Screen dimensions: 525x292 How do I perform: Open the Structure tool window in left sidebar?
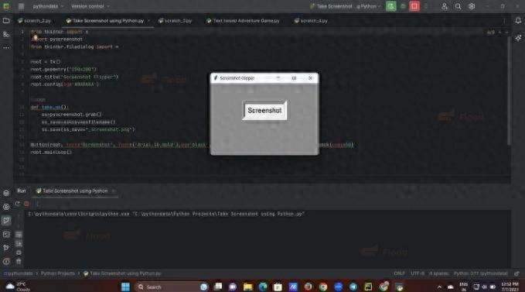click(x=6, y=34)
